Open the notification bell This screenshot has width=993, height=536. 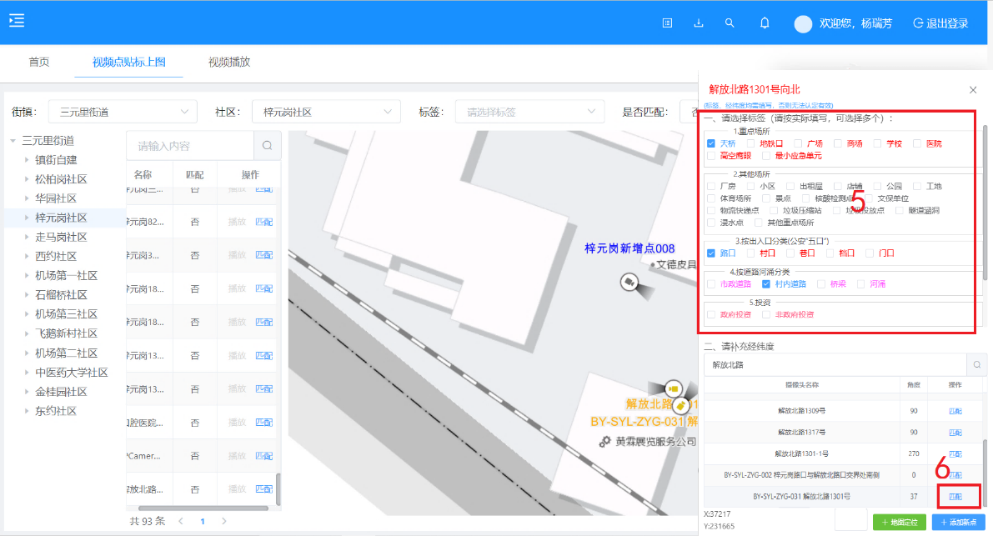[765, 23]
